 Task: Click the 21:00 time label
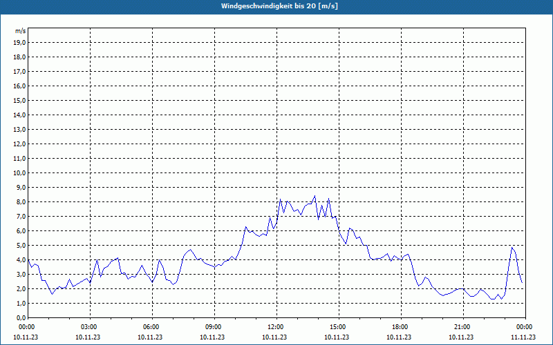tap(463, 327)
